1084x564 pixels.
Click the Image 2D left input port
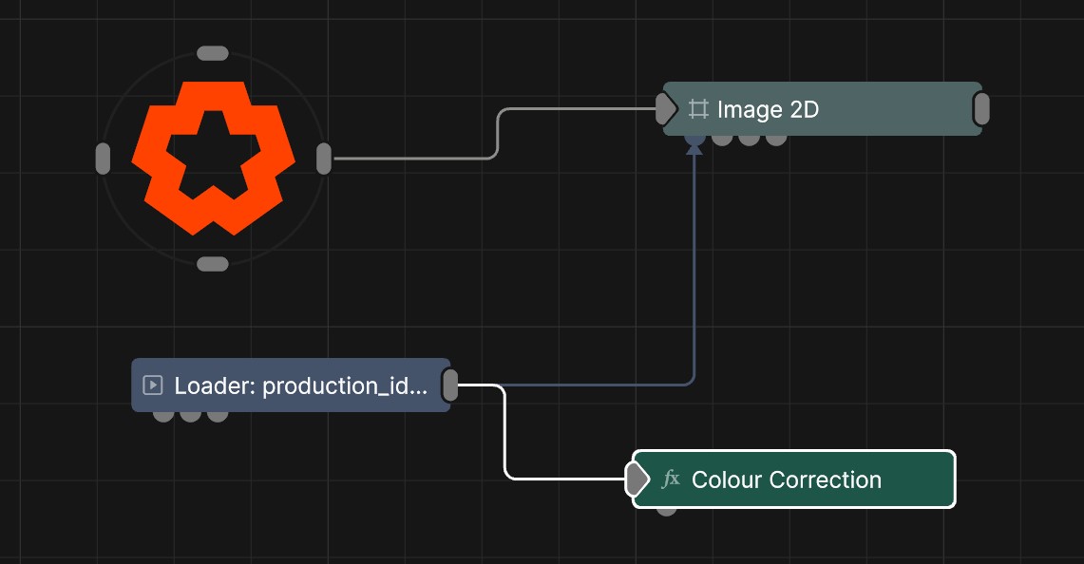pyautogui.click(x=665, y=109)
